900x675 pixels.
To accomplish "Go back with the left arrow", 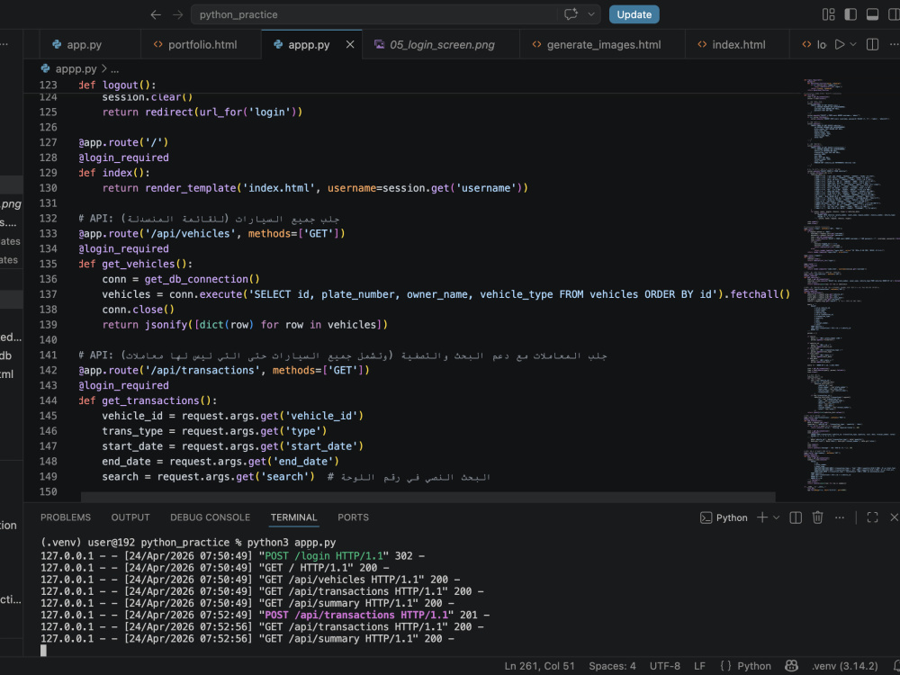I will (156, 15).
